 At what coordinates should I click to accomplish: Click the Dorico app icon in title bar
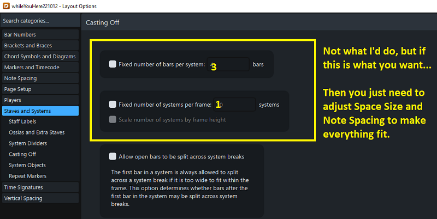(x=5, y=6)
